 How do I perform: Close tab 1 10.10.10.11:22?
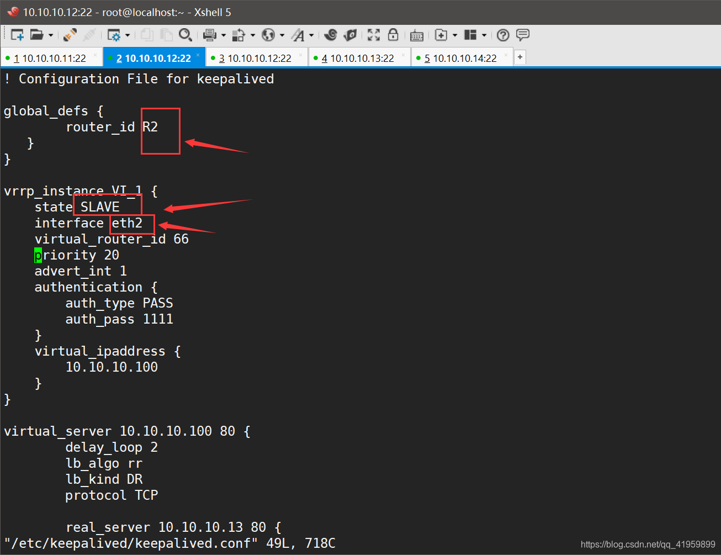point(95,55)
